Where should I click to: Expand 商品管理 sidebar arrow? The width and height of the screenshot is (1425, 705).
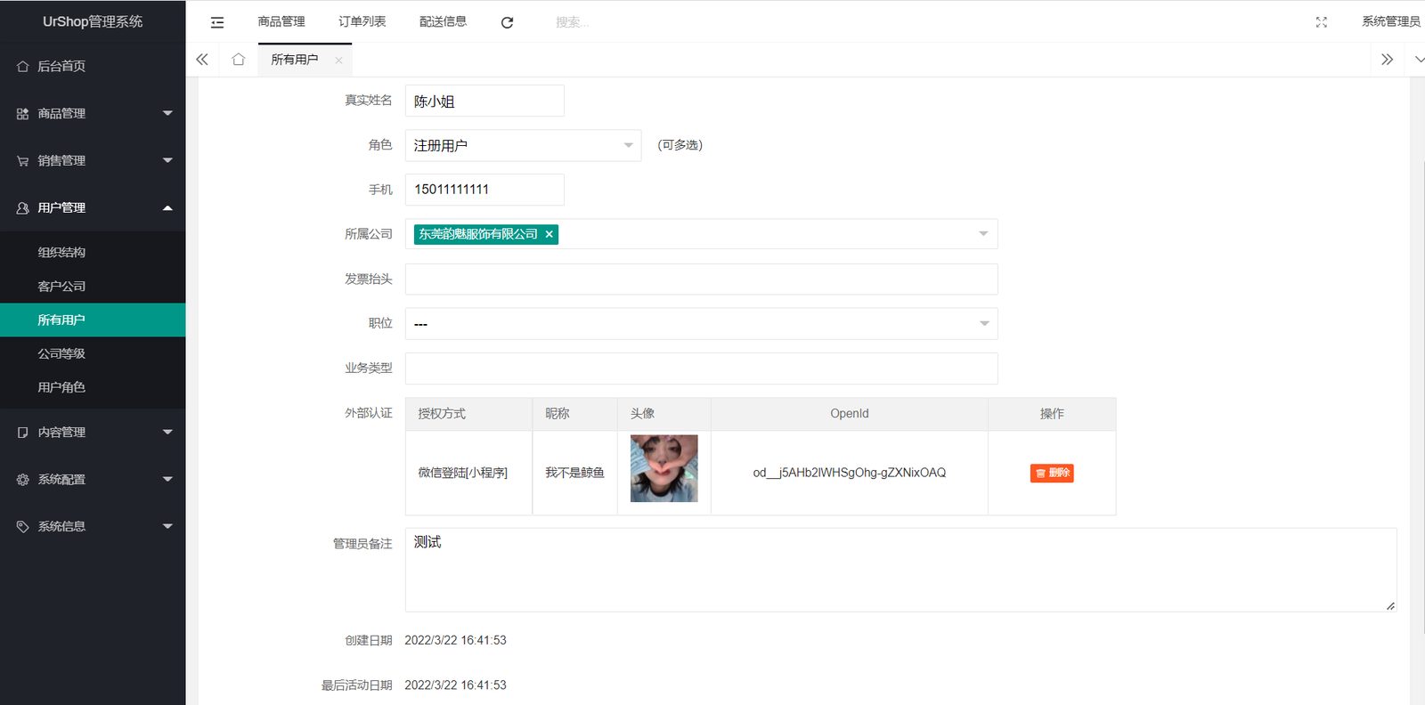(167, 114)
